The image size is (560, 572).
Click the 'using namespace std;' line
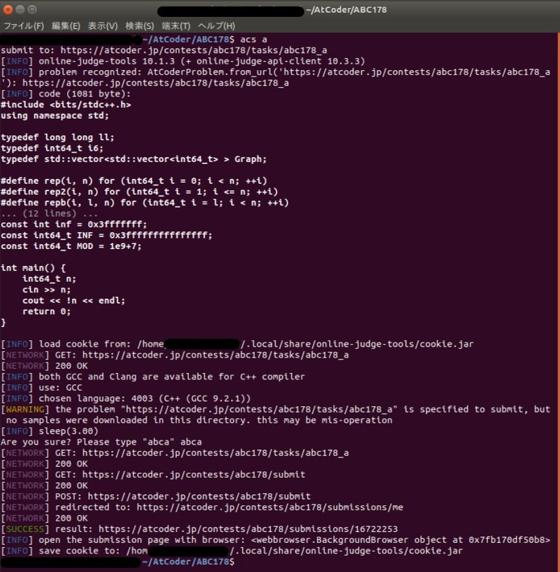55,116
